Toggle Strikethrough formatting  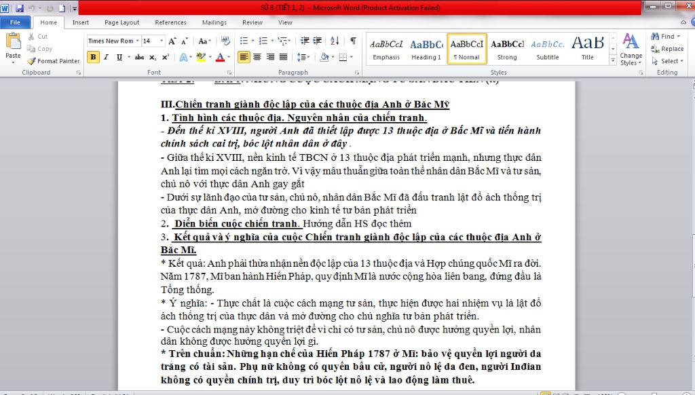[x=139, y=57]
